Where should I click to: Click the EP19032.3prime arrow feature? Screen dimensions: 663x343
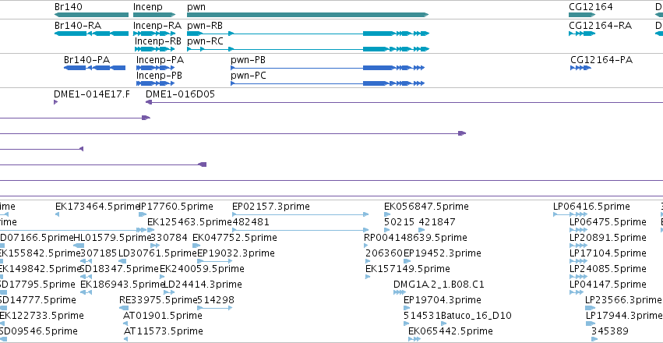[215, 261]
